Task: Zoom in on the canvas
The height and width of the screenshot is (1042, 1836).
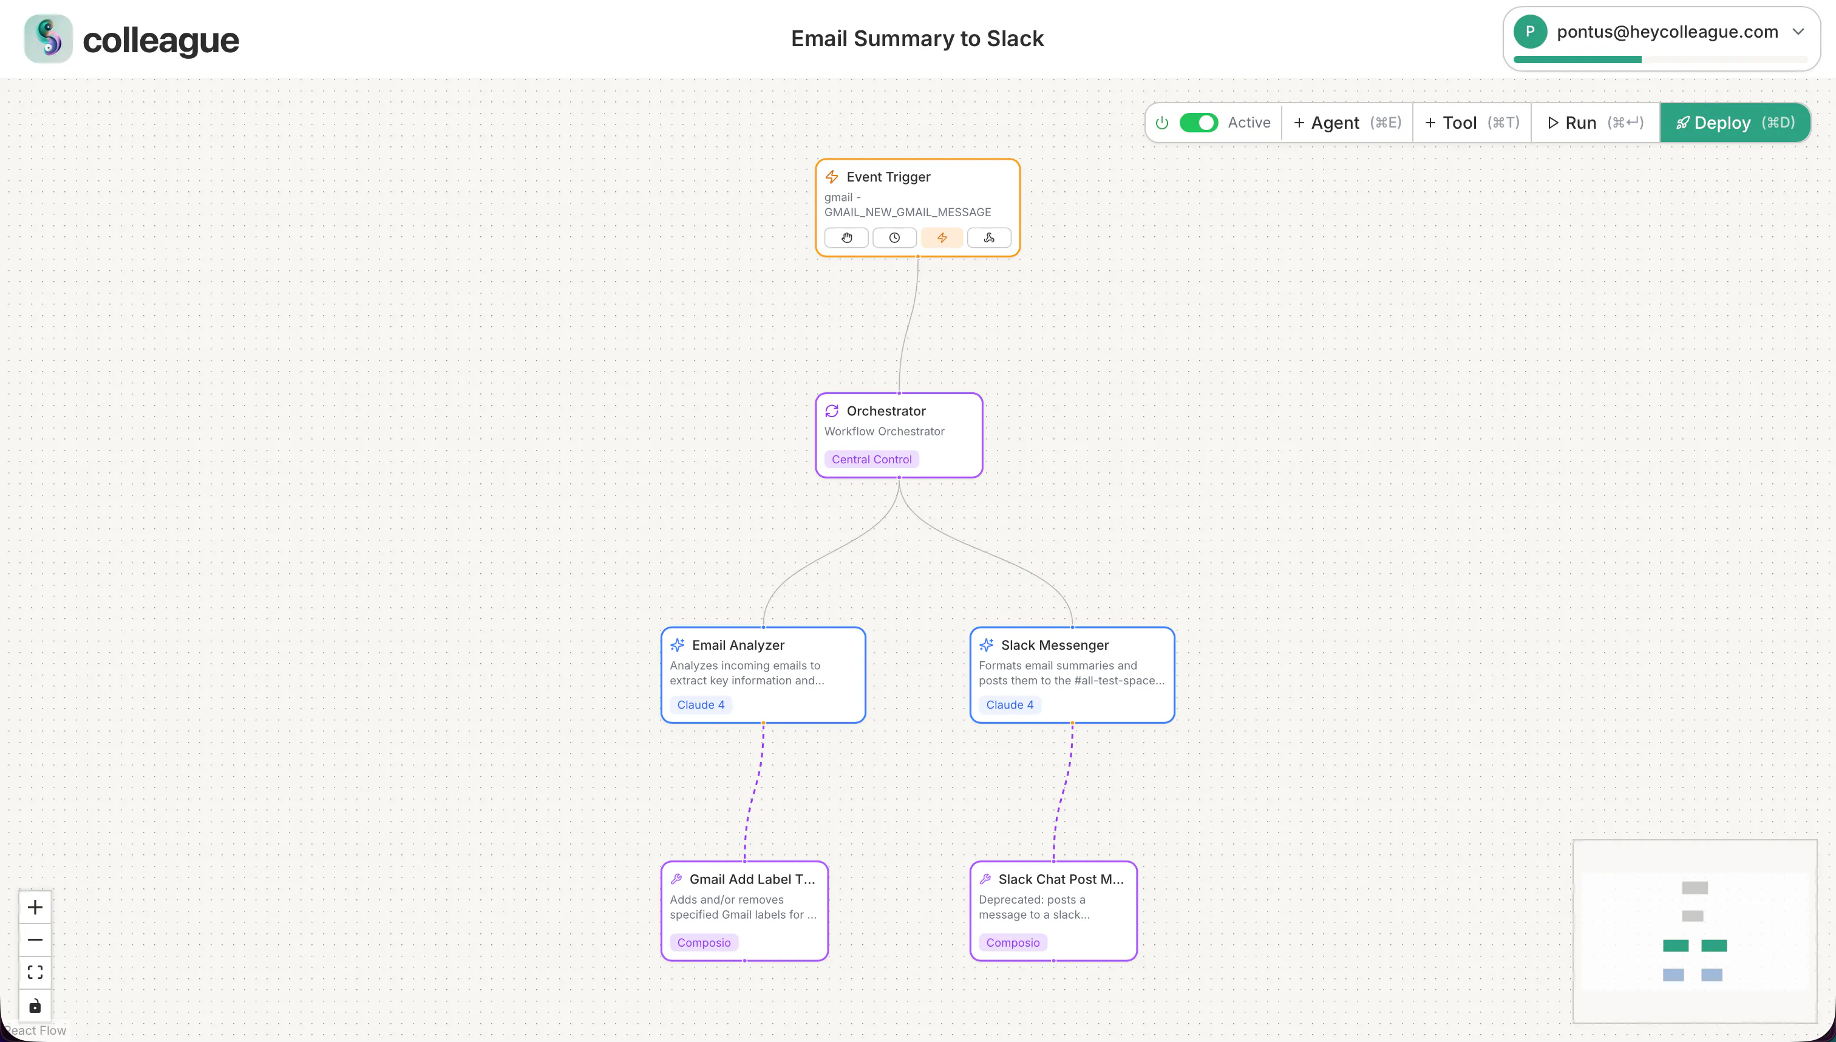Action: point(35,907)
